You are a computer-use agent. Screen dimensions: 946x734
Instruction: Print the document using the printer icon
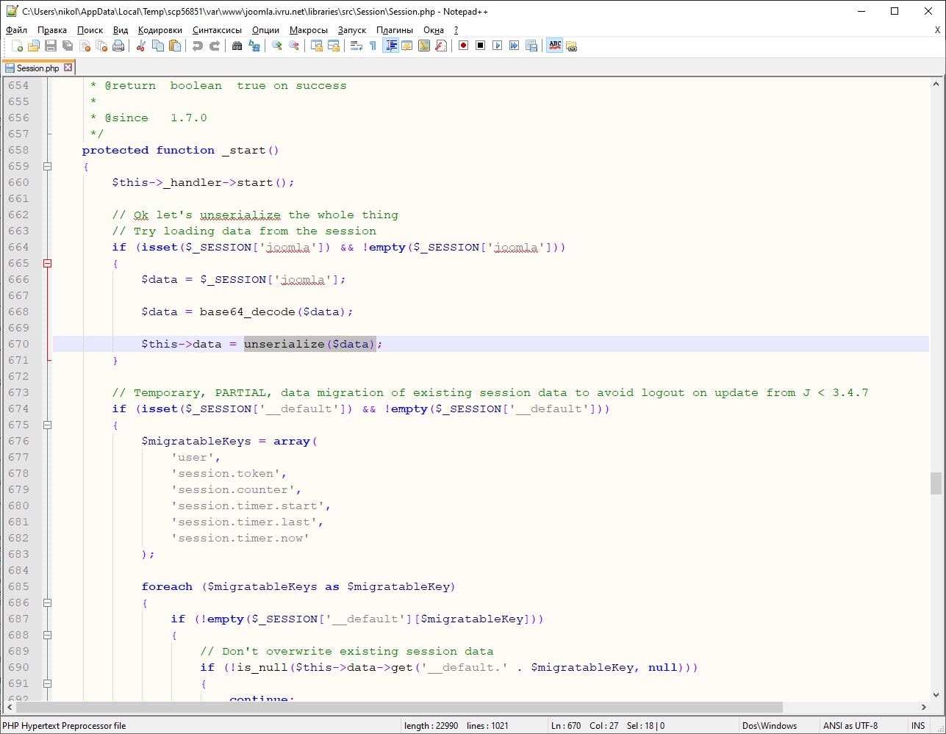118,46
